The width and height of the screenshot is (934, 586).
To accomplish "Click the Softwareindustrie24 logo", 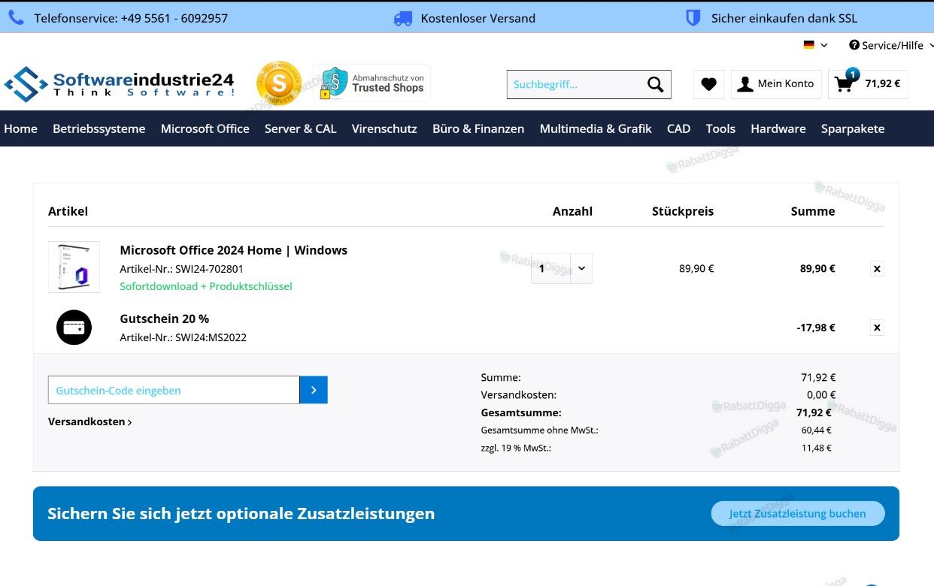I will [x=120, y=84].
